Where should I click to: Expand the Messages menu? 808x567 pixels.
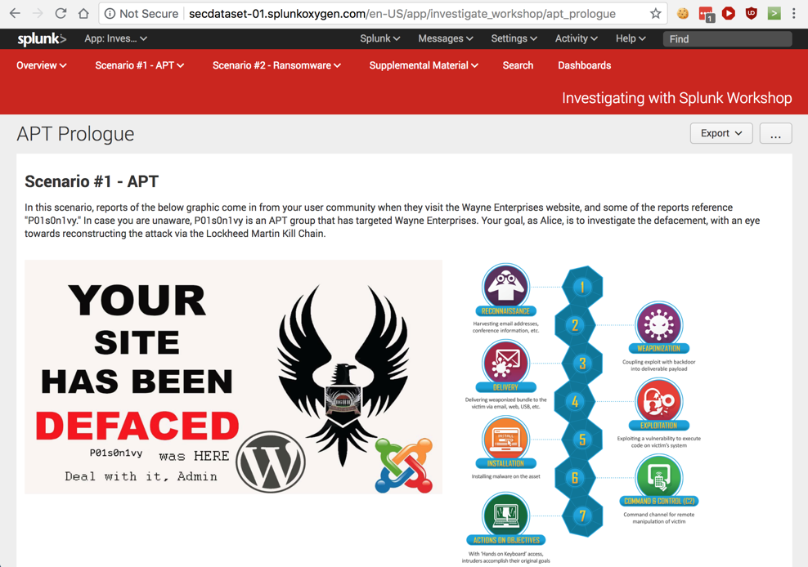point(445,38)
